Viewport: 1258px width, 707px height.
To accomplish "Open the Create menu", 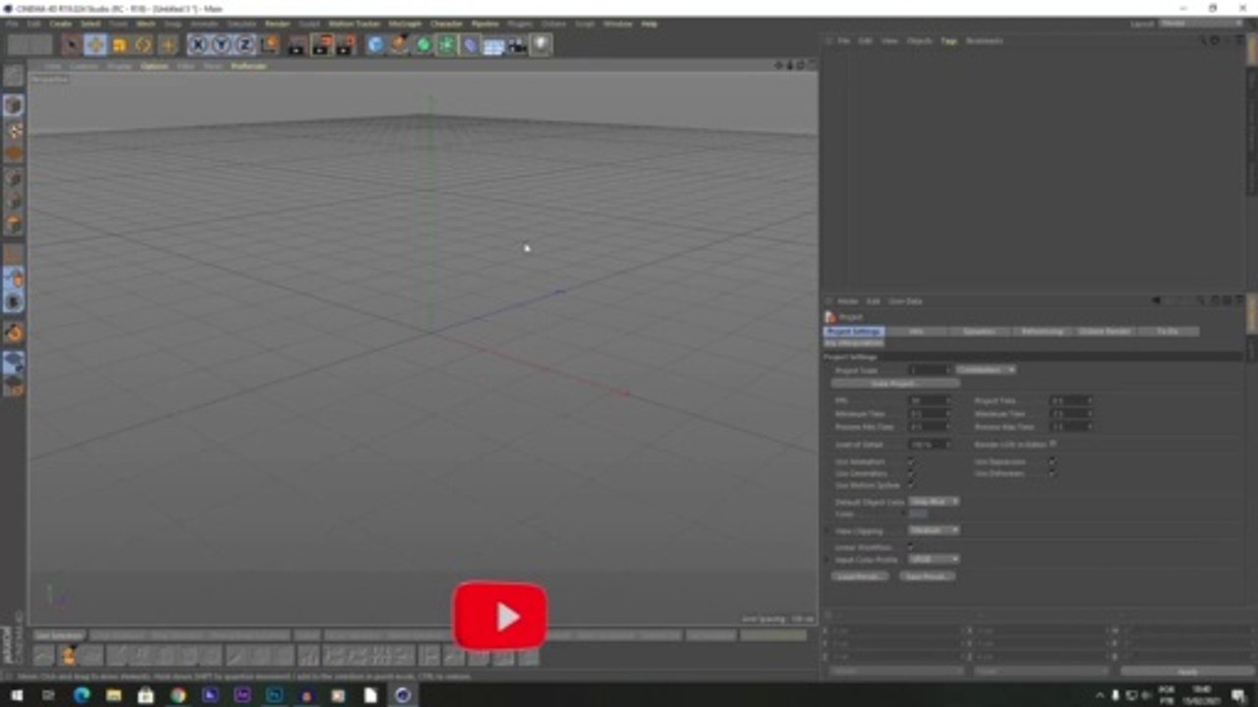I will (x=60, y=24).
